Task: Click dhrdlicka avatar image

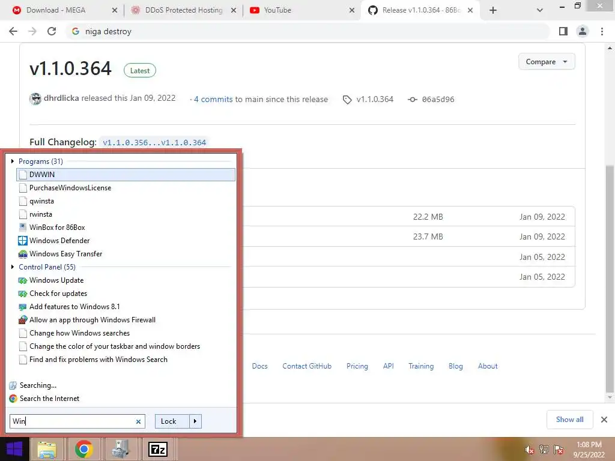Action: 35,99
